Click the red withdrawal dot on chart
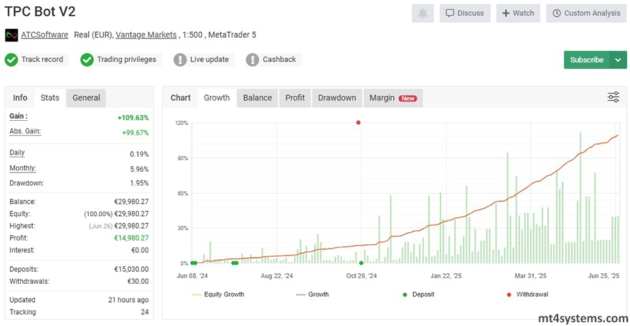The height and width of the screenshot is (326, 630). click(358, 123)
